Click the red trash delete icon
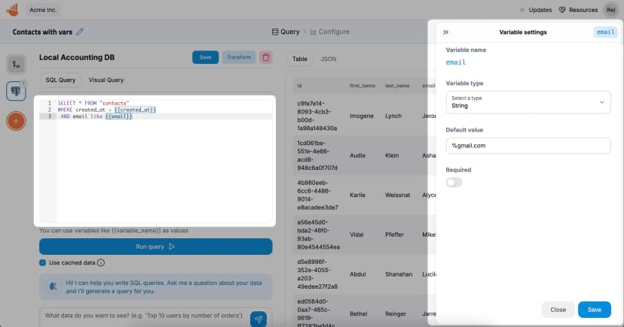Image resolution: width=624 pixels, height=327 pixels. [x=266, y=57]
